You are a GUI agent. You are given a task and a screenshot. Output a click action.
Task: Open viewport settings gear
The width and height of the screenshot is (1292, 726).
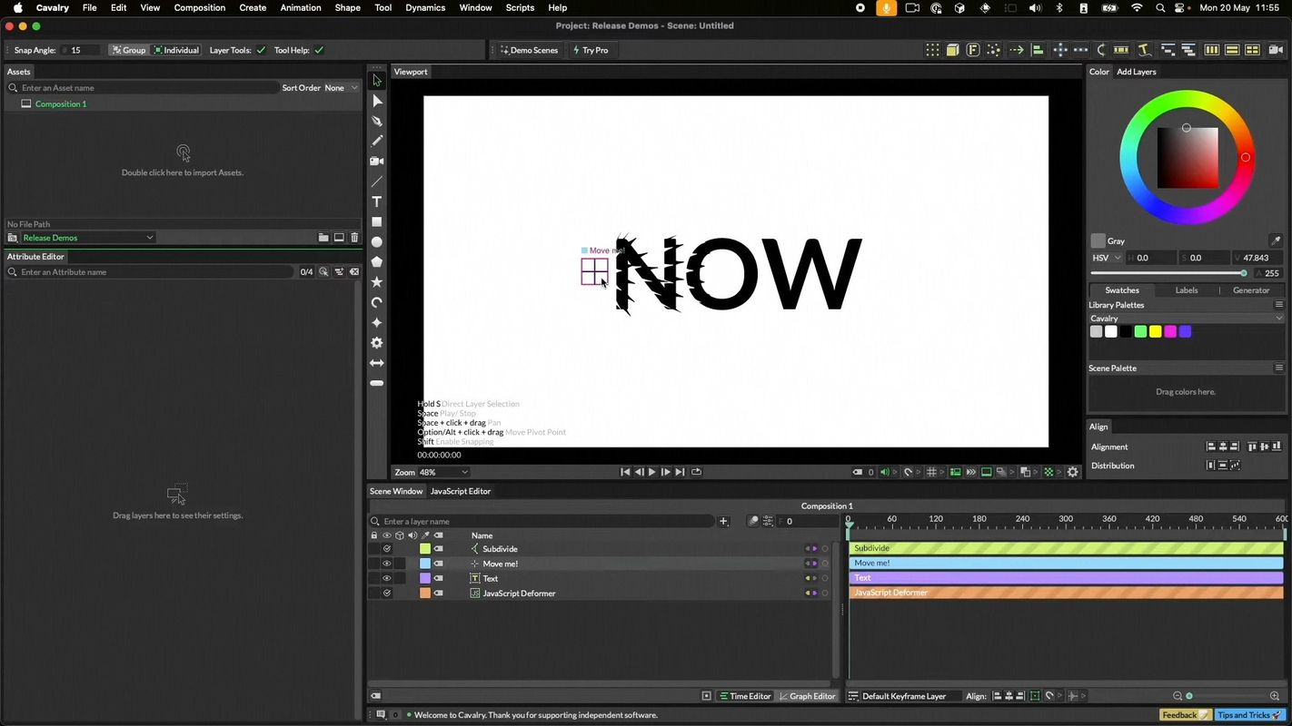tap(1073, 472)
